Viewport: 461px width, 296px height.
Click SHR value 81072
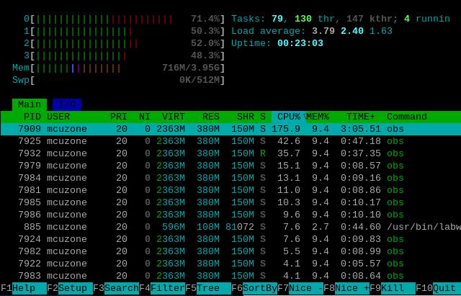pos(240,227)
